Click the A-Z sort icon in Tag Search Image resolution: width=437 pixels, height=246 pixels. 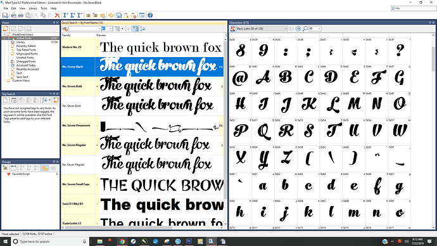[x=44, y=100]
